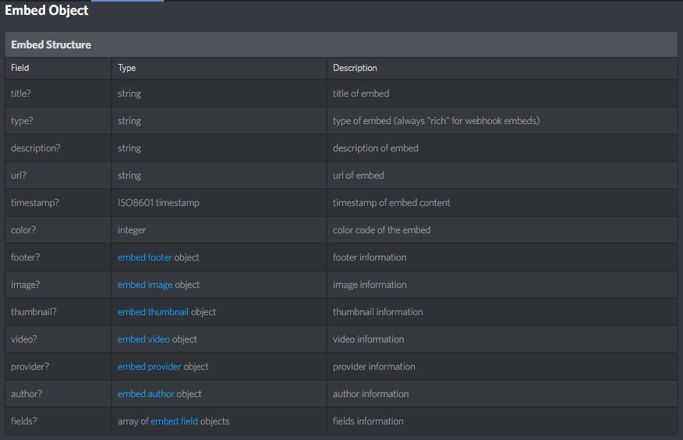The height and width of the screenshot is (440, 683).
Task: Click the Type column header
Action: (x=126, y=68)
